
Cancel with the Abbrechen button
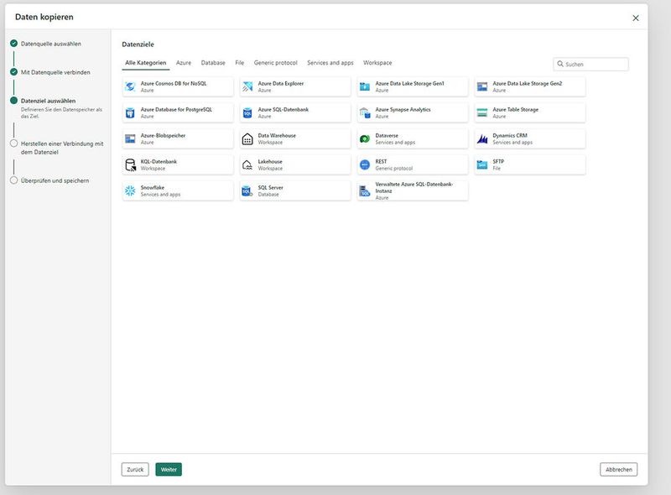coord(618,470)
